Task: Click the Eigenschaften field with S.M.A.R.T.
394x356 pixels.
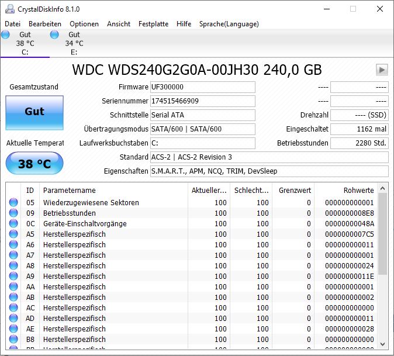Action: pos(269,171)
